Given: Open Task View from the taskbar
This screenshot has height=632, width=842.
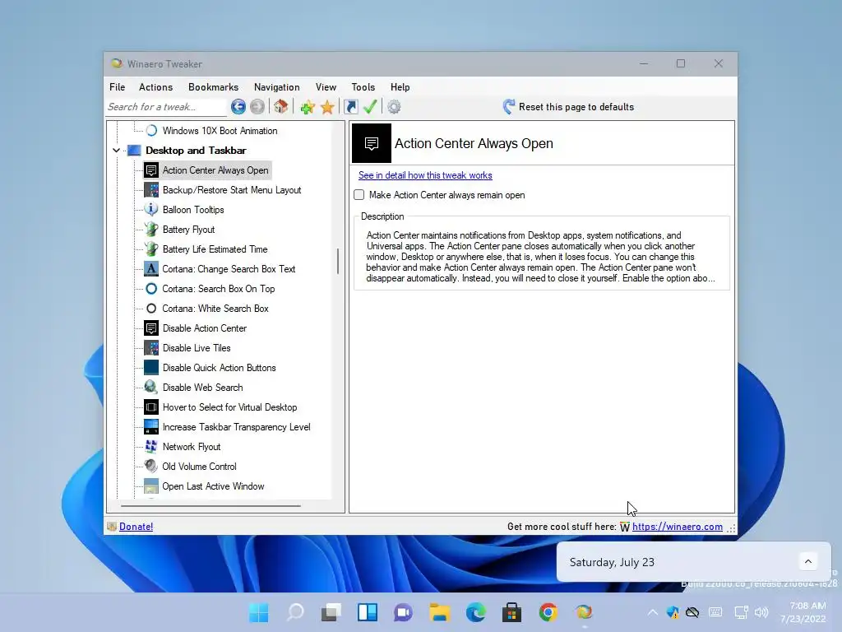Looking at the screenshot, I should [x=331, y=612].
